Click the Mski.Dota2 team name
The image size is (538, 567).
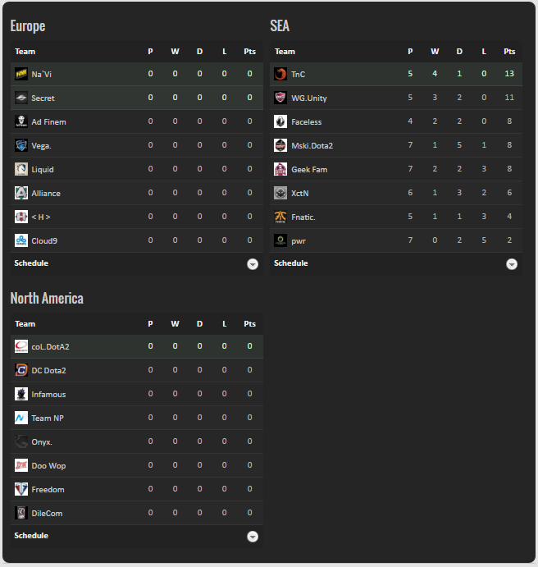(x=312, y=146)
